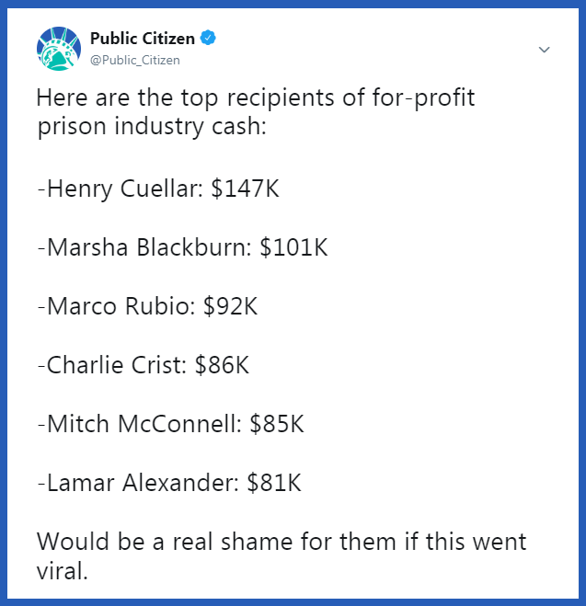Click the $147K amount
This screenshot has width=586, height=606.
(x=245, y=190)
